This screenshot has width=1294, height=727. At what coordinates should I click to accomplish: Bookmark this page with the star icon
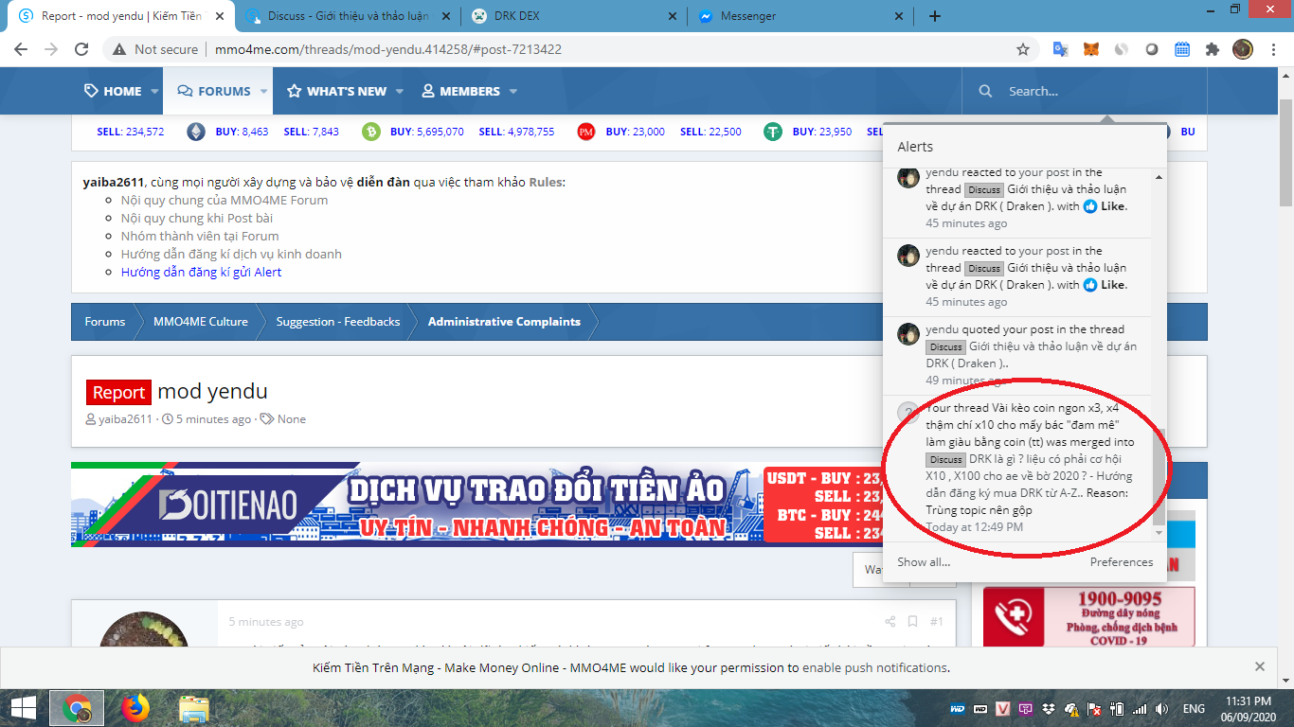click(x=1023, y=49)
